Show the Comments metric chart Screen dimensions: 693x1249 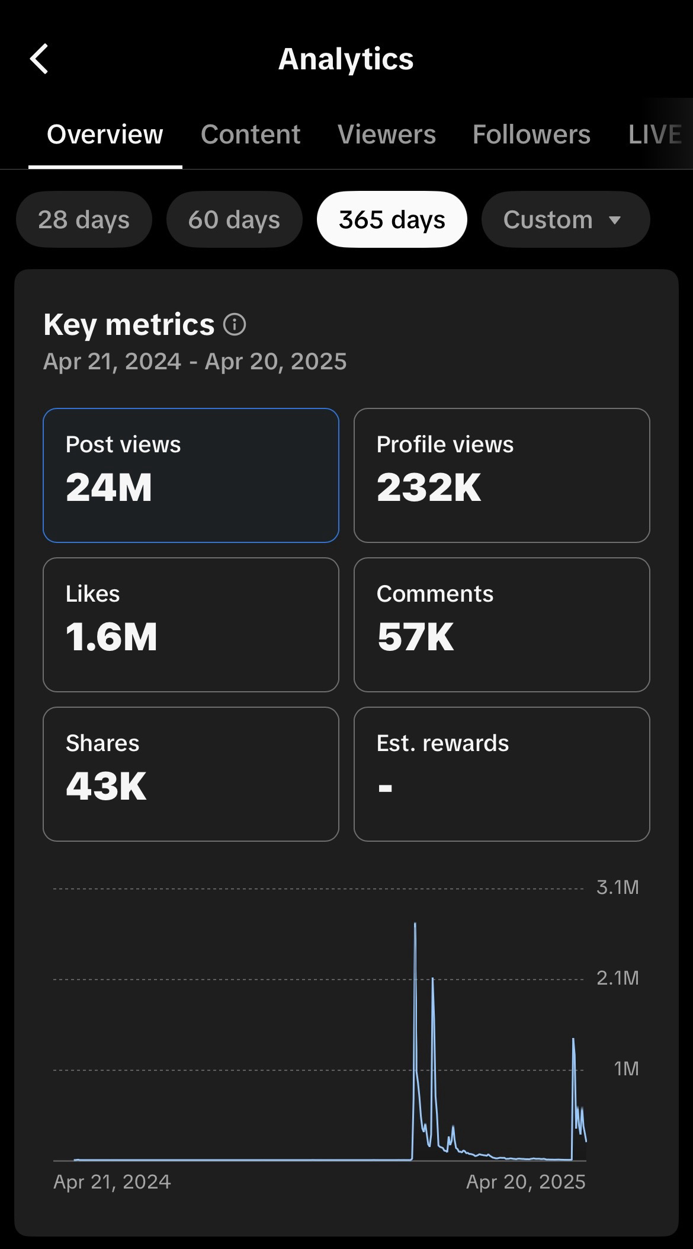[x=501, y=624]
